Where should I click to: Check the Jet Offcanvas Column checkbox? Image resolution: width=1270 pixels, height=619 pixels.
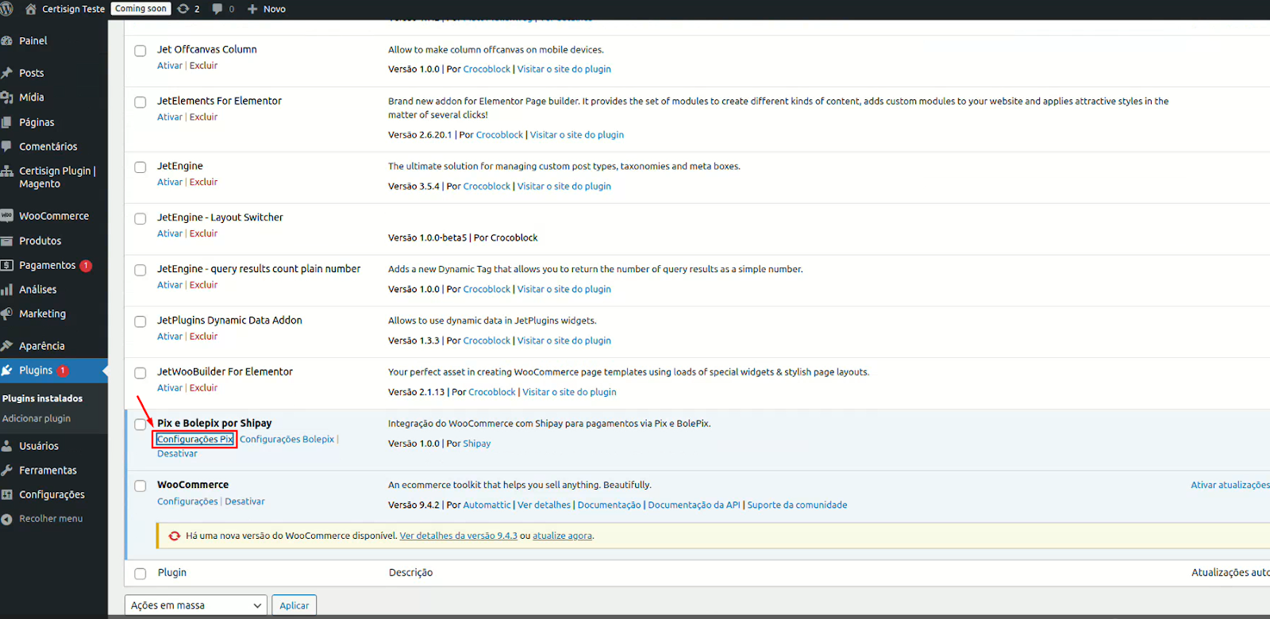tap(140, 51)
